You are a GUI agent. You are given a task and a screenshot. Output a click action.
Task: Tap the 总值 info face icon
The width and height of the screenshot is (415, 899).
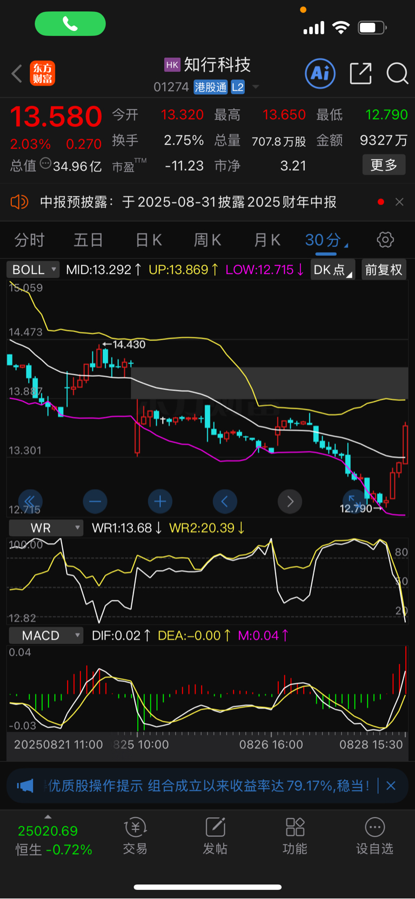[45, 163]
